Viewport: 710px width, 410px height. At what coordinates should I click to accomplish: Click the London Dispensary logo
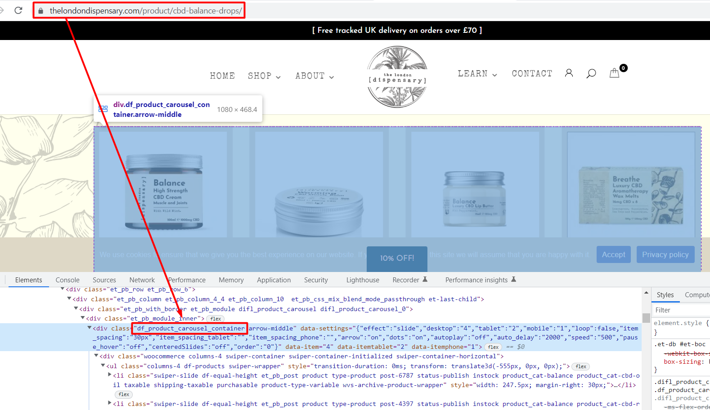click(397, 77)
